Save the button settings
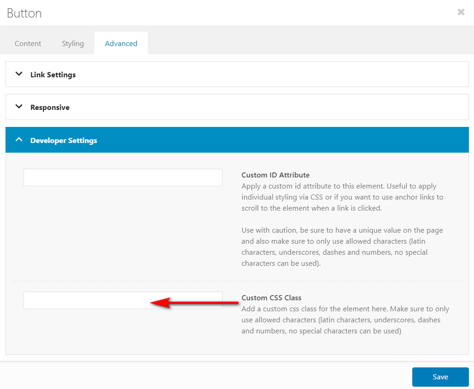 click(x=440, y=377)
